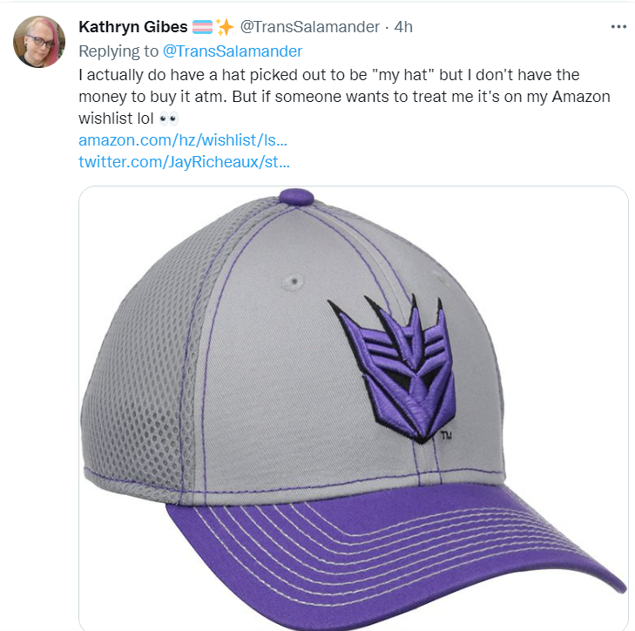Image resolution: width=635 pixels, height=631 pixels.
Task: Click the purple button on top of cap
Action: (x=296, y=197)
